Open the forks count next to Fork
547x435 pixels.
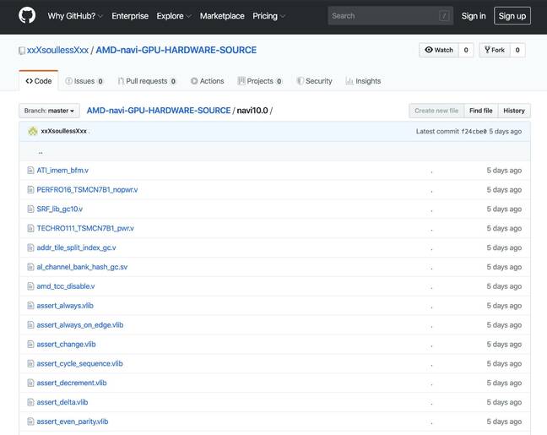coord(517,50)
